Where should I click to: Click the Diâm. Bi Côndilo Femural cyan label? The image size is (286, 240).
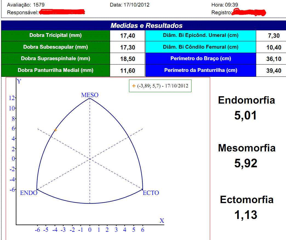click(201, 47)
